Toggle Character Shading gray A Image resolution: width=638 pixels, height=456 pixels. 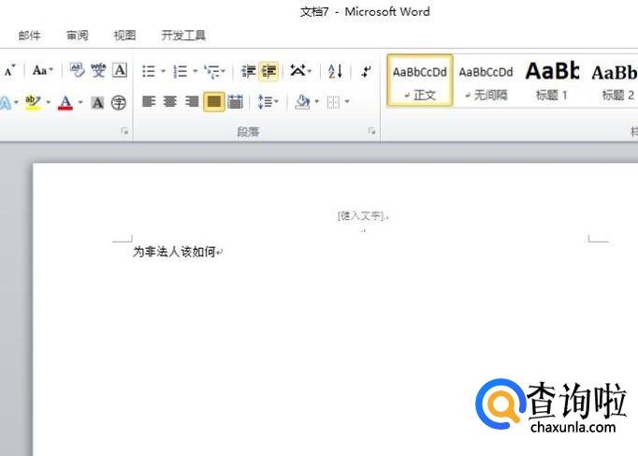point(97,102)
